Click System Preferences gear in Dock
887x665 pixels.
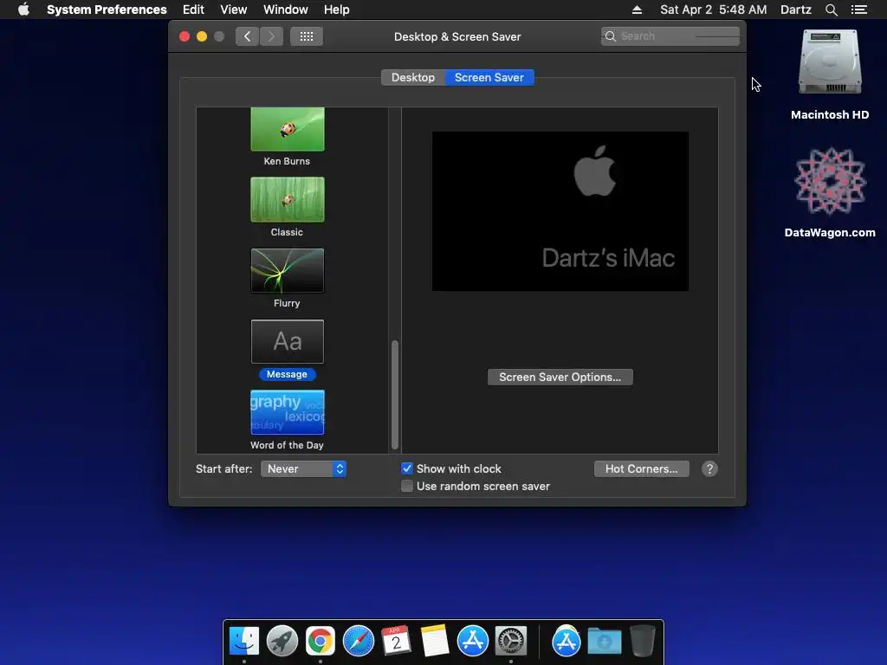[511, 641]
